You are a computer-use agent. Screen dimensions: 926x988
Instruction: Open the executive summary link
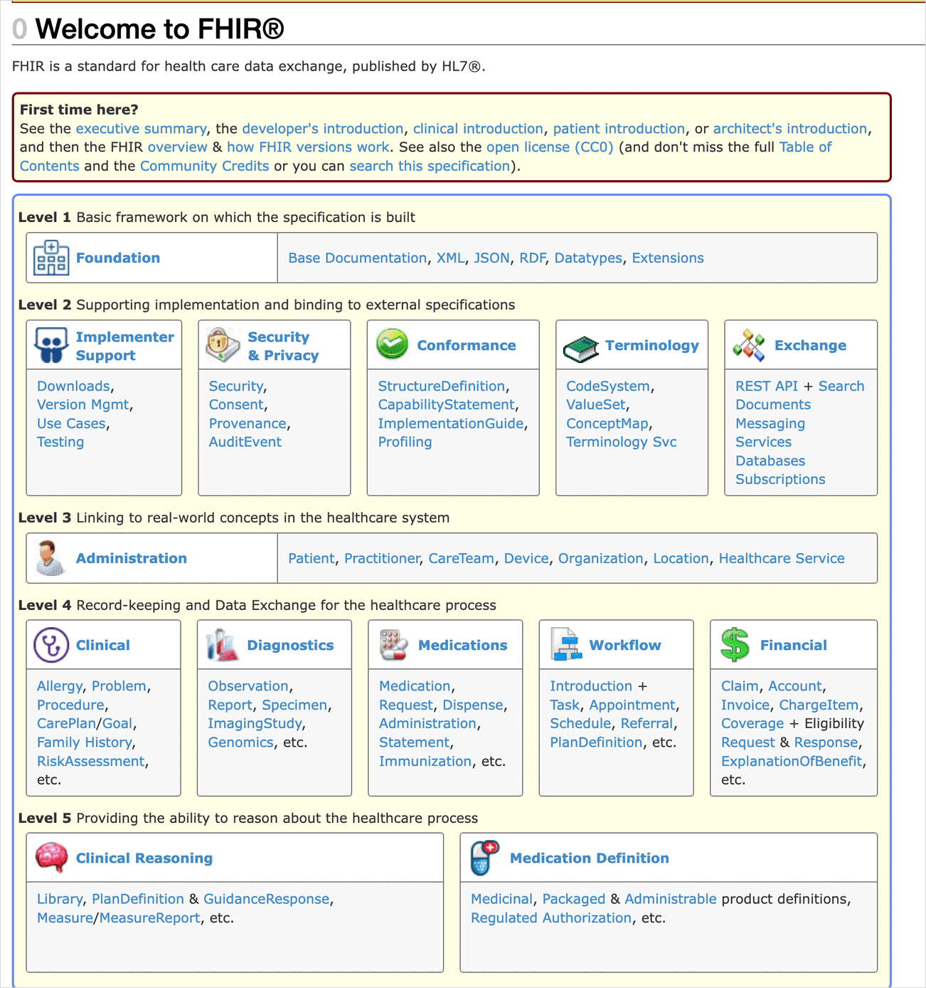(142, 129)
